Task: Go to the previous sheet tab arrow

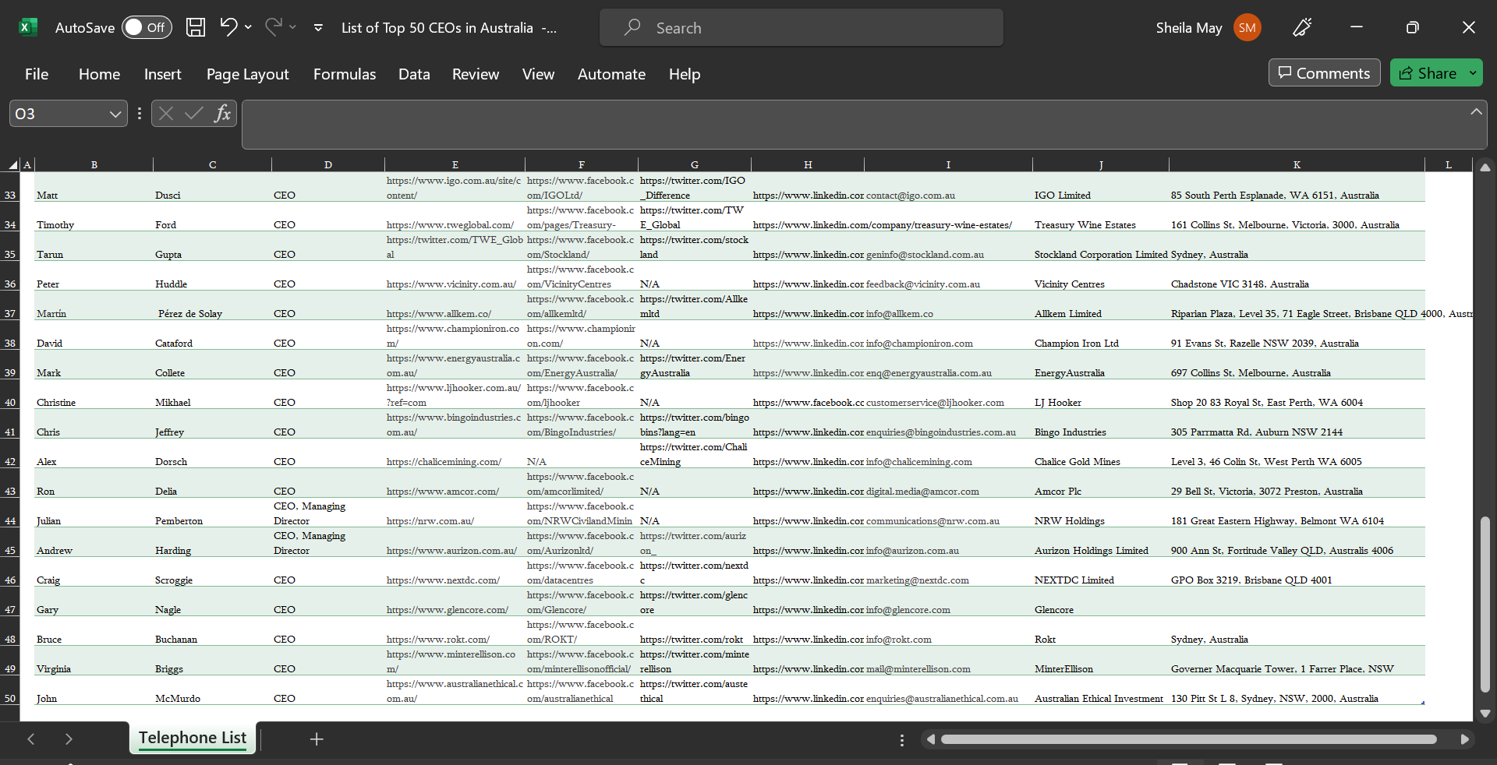Action: click(x=31, y=739)
